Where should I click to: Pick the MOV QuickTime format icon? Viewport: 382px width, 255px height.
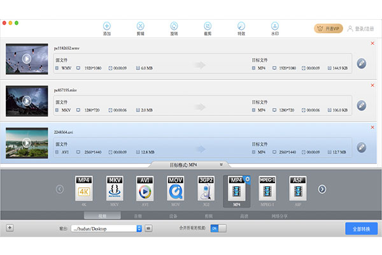176,189
